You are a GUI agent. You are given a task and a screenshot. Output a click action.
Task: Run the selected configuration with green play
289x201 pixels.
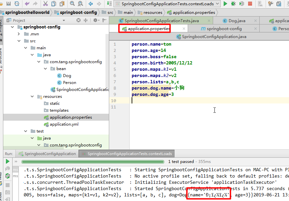click(225, 4)
